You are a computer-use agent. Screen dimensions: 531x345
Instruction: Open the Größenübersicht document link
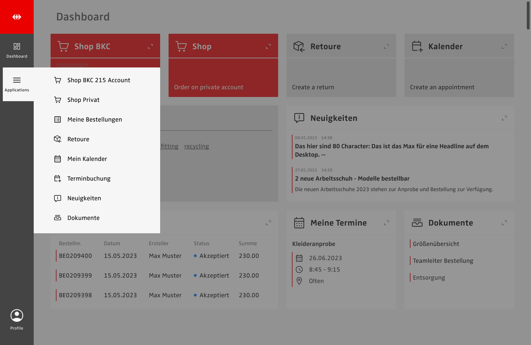pos(436,244)
